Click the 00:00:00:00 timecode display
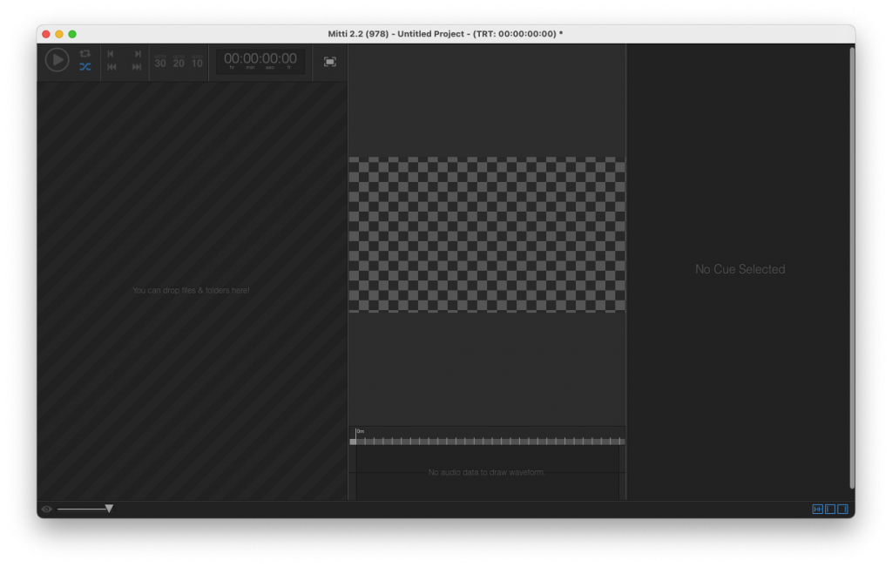This screenshot has height=567, width=892. tap(260, 60)
